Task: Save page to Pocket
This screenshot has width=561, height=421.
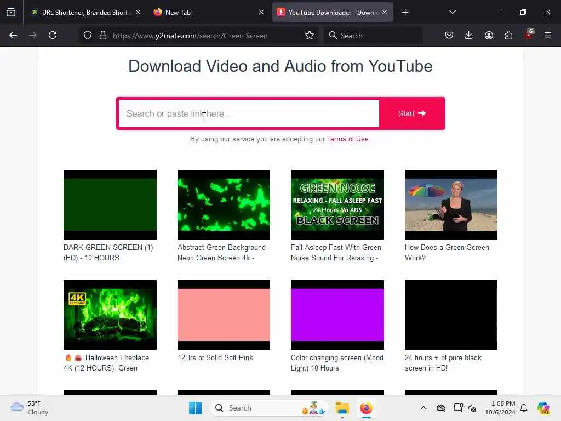Action: point(449,35)
